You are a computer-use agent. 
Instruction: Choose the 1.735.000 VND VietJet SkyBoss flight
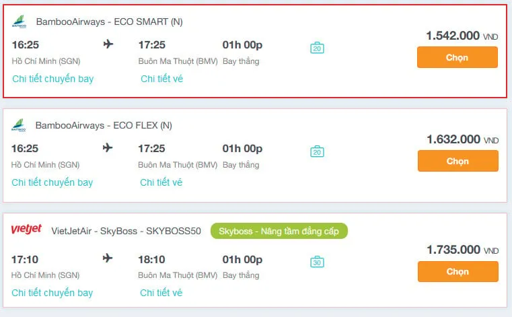click(x=458, y=271)
